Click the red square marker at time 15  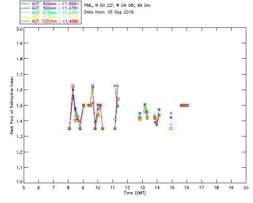click(171, 129)
